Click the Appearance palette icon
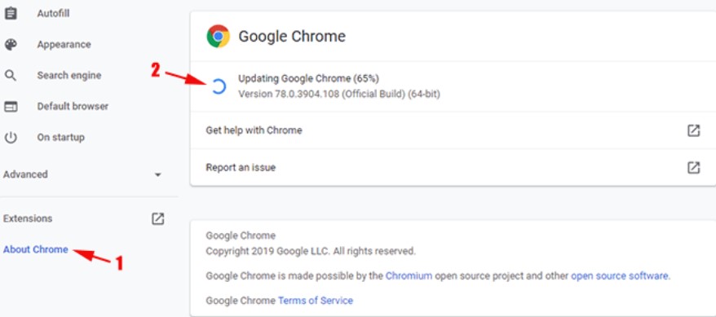The image size is (716, 317). (11, 44)
